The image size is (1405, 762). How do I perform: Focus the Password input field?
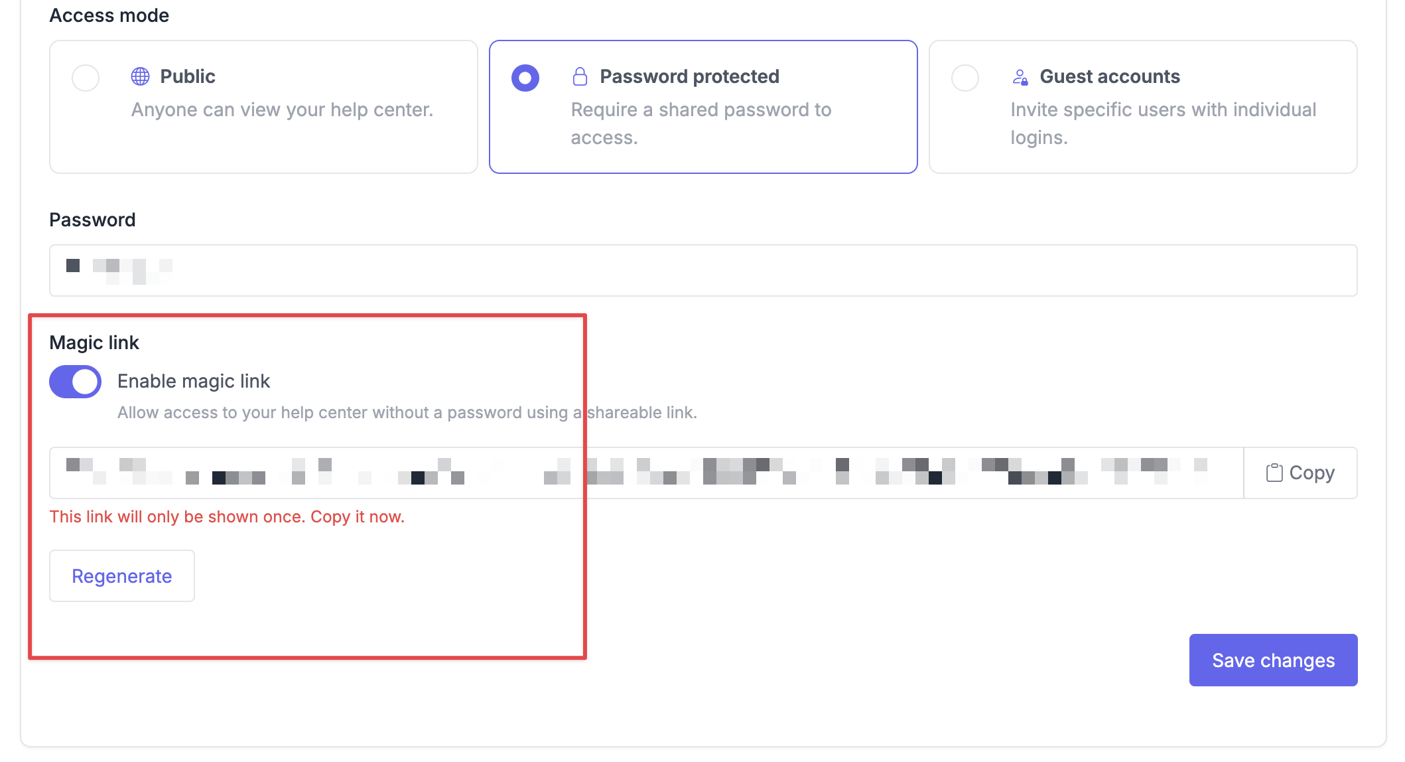coord(703,271)
